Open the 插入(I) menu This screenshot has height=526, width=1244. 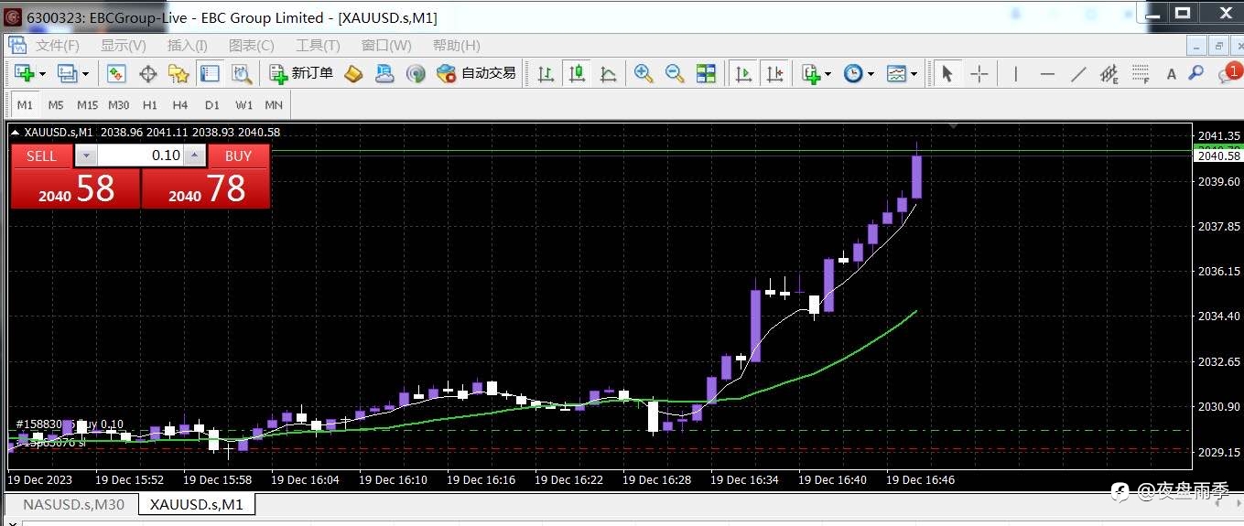pos(188,45)
